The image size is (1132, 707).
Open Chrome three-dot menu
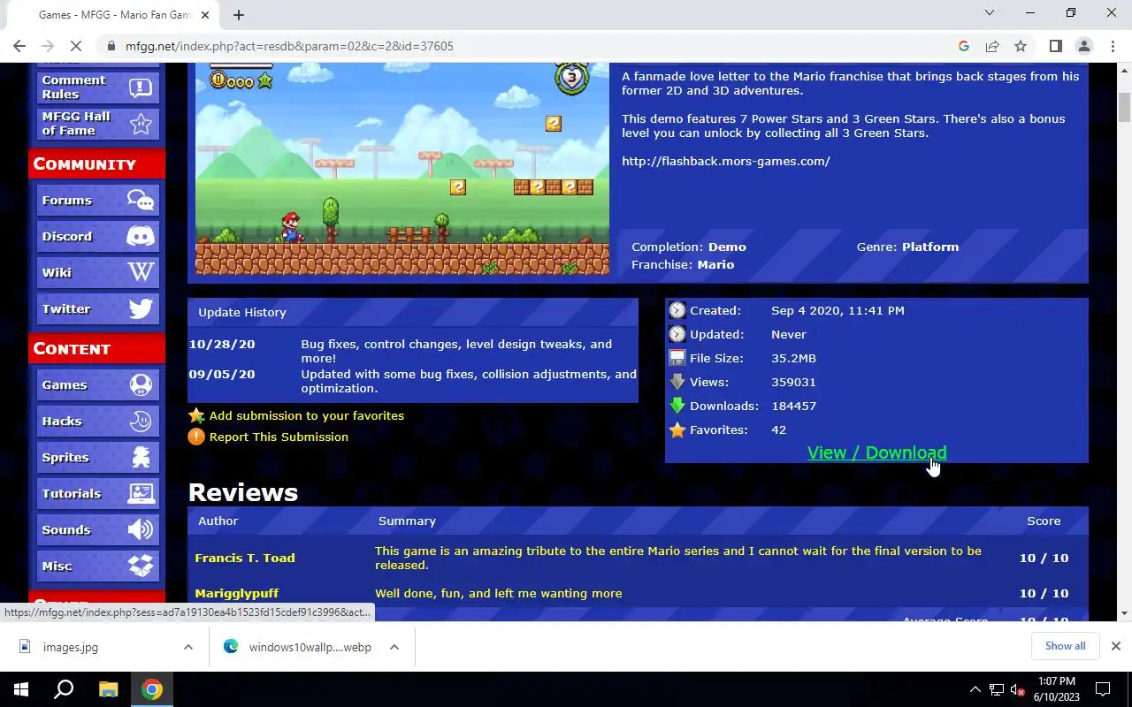tap(1112, 46)
